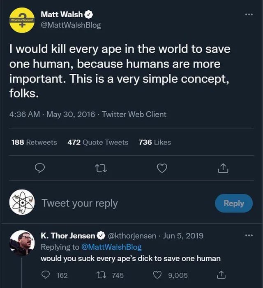Open more options on K. Thor Jensen's reply
The height and width of the screenshot is (288, 263).
click(x=249, y=236)
